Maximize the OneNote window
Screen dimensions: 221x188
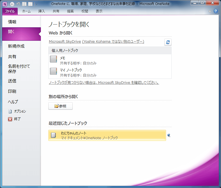pyautogui.click(x=202, y=3)
